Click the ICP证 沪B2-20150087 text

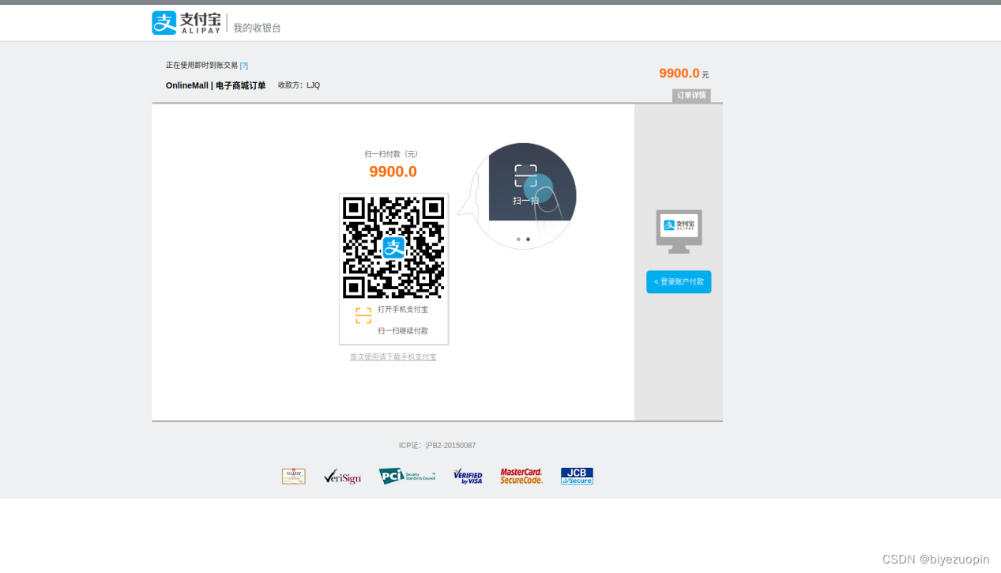[x=437, y=446]
